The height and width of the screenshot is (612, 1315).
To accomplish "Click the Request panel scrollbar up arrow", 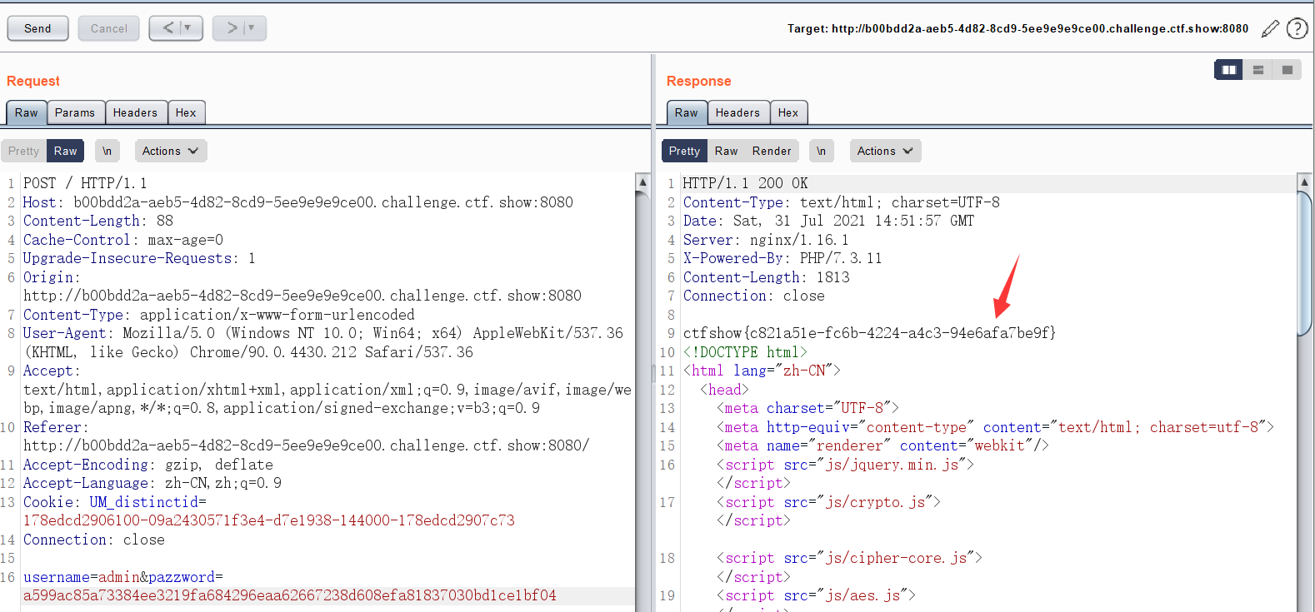I will pos(642,182).
